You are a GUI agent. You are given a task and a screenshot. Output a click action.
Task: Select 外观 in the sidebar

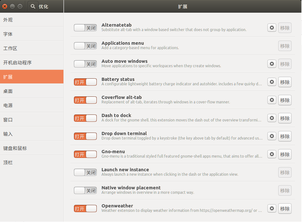tap(32, 20)
